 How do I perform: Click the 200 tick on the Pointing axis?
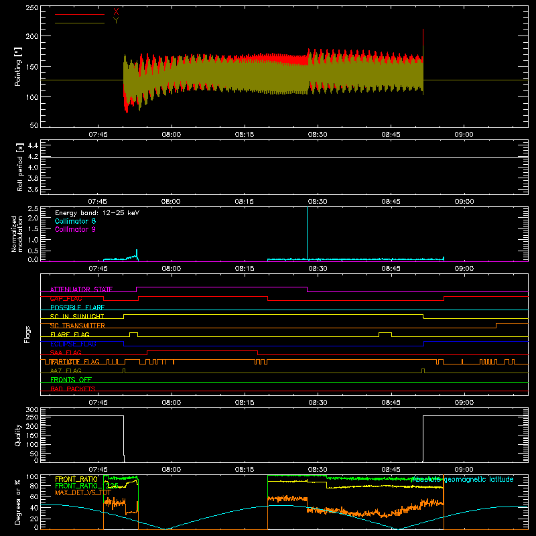32,36
